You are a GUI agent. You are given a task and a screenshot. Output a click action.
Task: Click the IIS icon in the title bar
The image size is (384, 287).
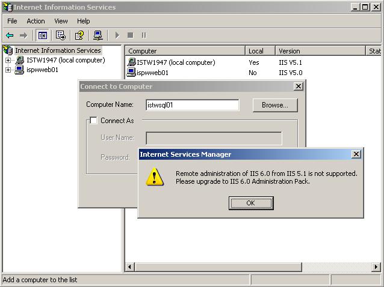click(x=7, y=7)
